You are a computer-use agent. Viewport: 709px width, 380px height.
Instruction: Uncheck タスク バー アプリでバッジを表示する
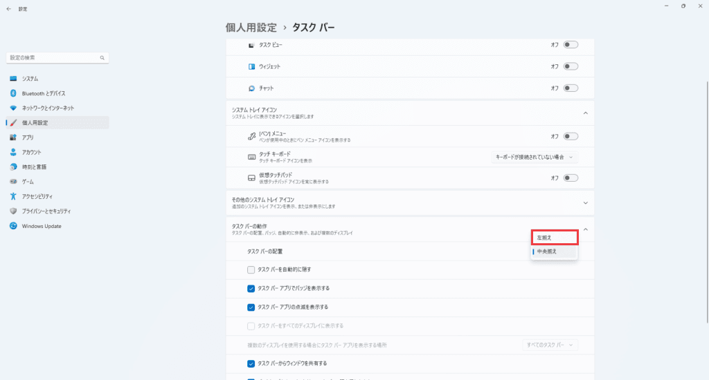(251, 288)
